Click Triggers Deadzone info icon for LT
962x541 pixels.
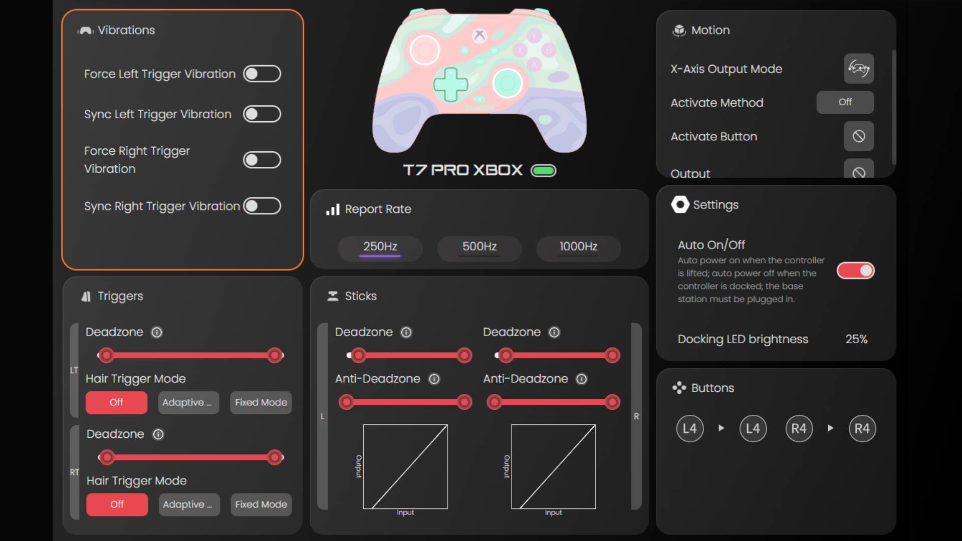coord(157,332)
